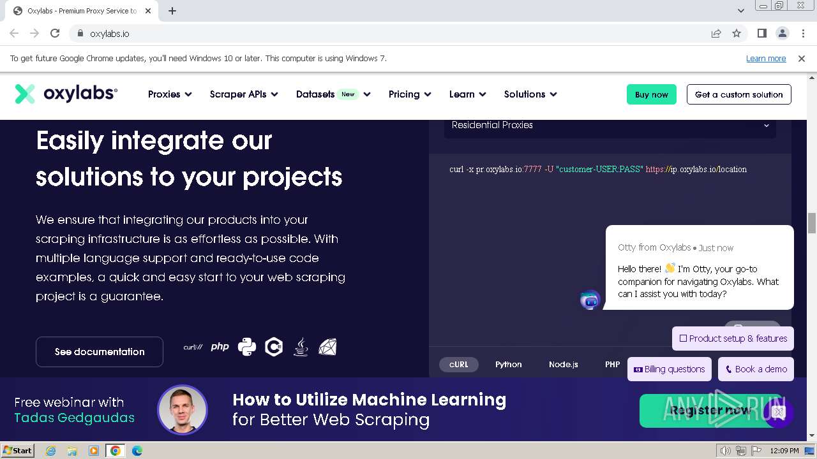This screenshot has width=817, height=459.
Task: Click the volume tray icon
Action: coord(726,451)
